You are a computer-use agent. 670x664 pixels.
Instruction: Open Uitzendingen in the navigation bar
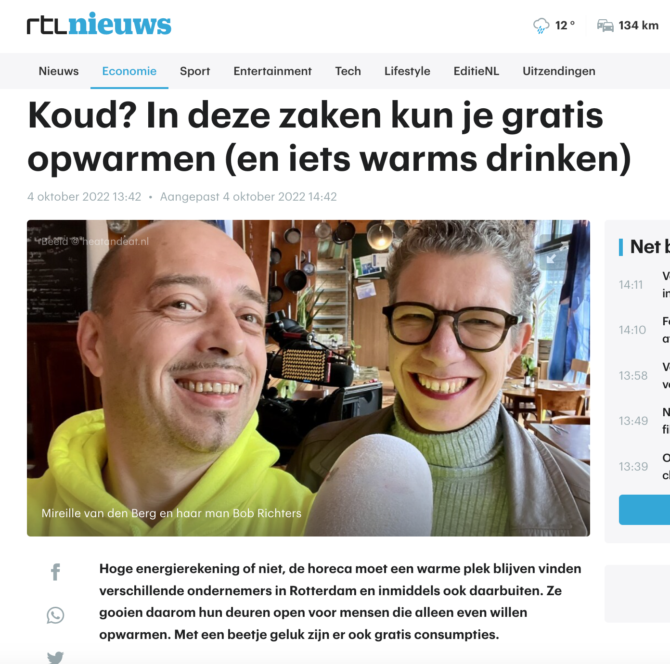tap(559, 71)
